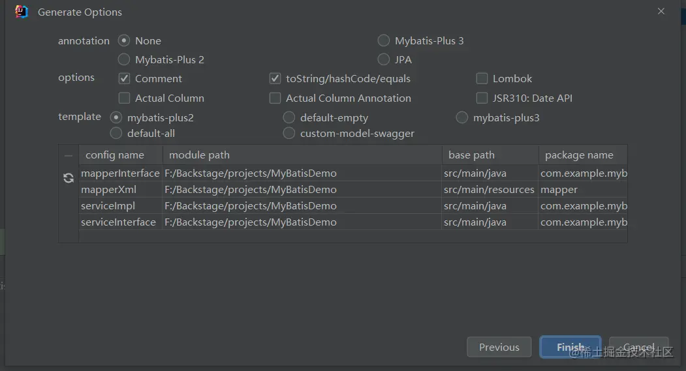Select the mybatis-plus3 template radio
Viewport: 686px width, 371px height.
click(x=462, y=117)
